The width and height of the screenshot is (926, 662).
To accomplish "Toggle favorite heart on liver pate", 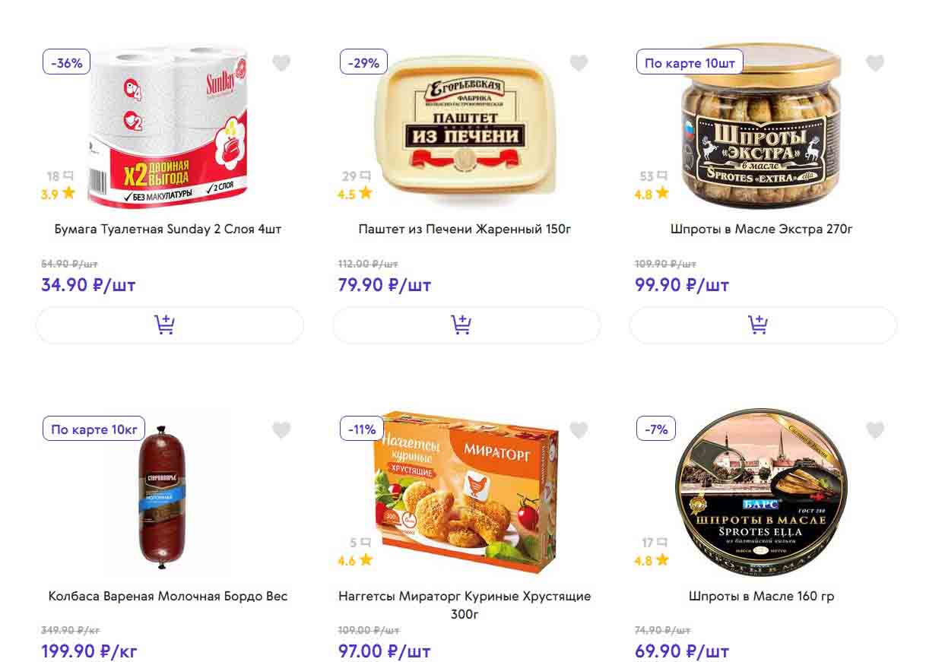I will (579, 63).
